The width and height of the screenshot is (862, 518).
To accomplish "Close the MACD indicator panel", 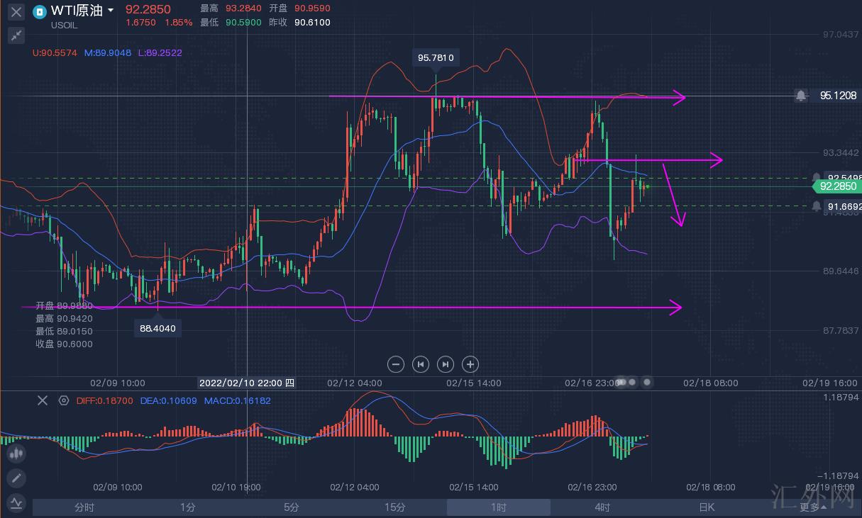I will coord(43,400).
